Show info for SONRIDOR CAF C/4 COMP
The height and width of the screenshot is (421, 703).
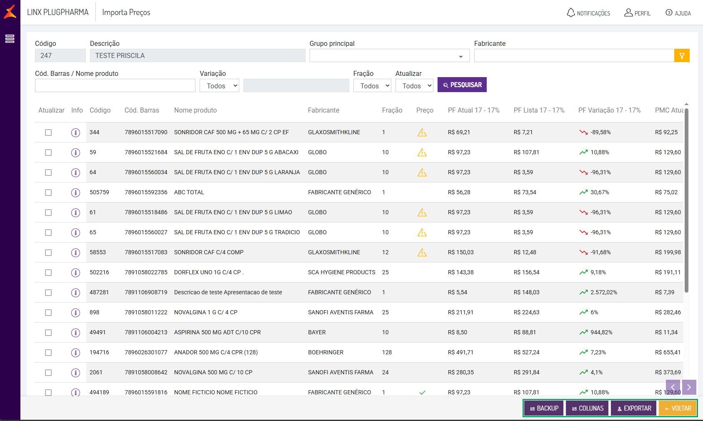click(x=75, y=253)
